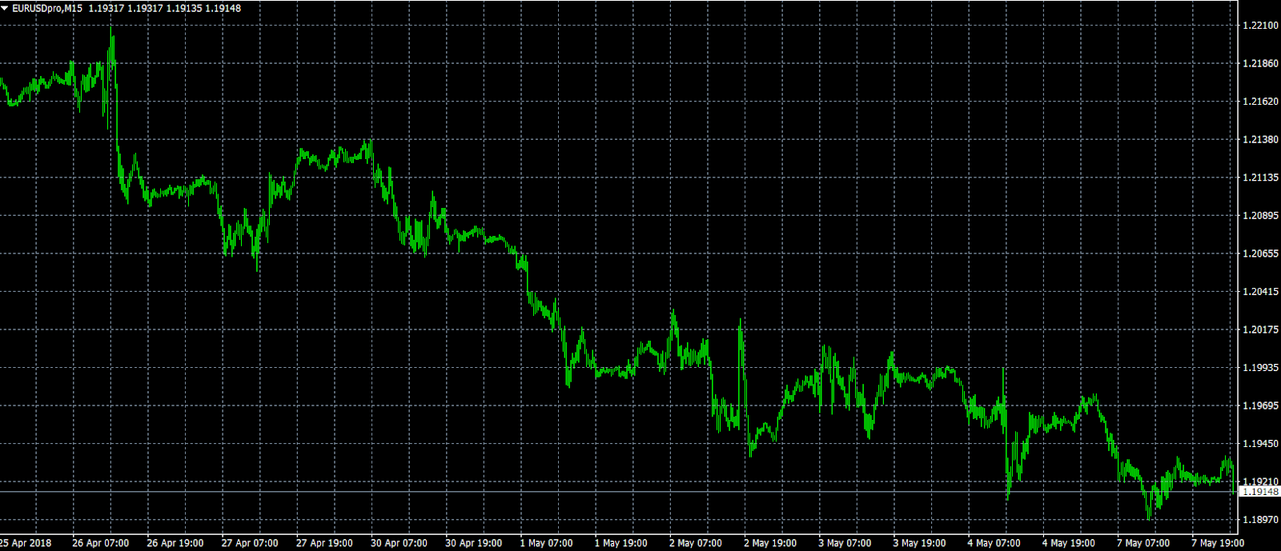Click the 1.20655 price scale label
This screenshot has width=1281, height=551.
point(1260,254)
